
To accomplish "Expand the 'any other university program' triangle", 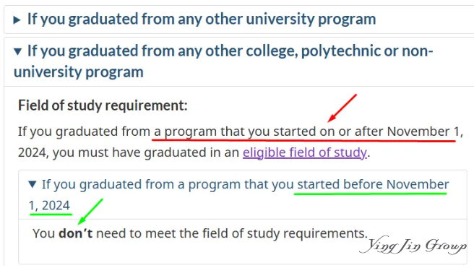I will click(x=17, y=20).
